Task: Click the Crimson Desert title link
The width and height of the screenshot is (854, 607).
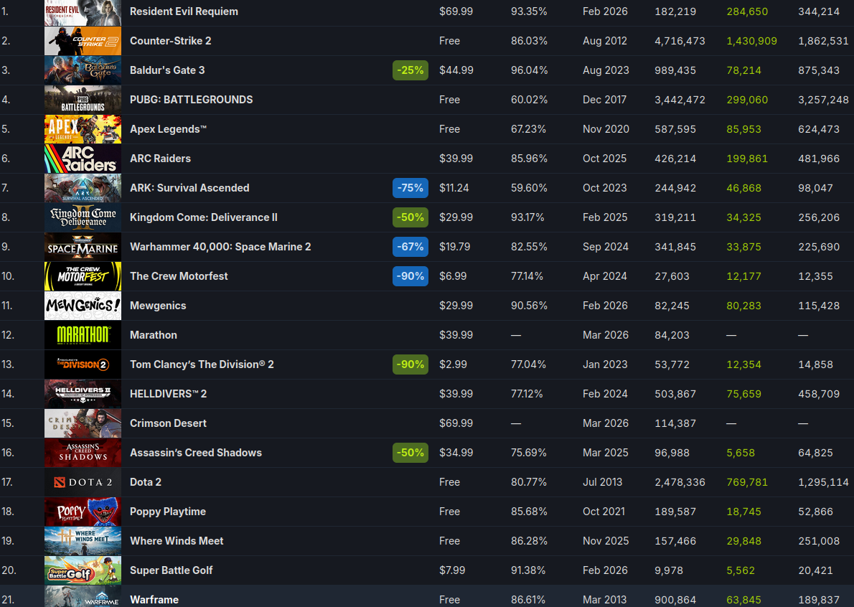Action: pos(168,423)
